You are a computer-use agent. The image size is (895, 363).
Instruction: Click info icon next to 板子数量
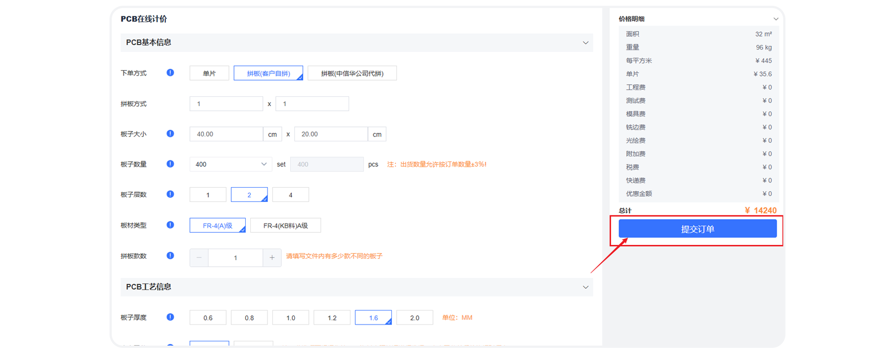pyautogui.click(x=170, y=164)
